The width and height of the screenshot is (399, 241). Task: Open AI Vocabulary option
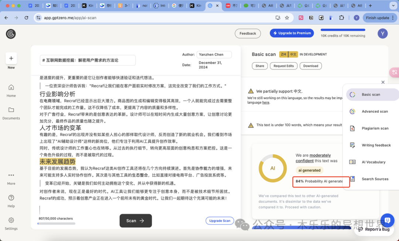[x=374, y=162]
